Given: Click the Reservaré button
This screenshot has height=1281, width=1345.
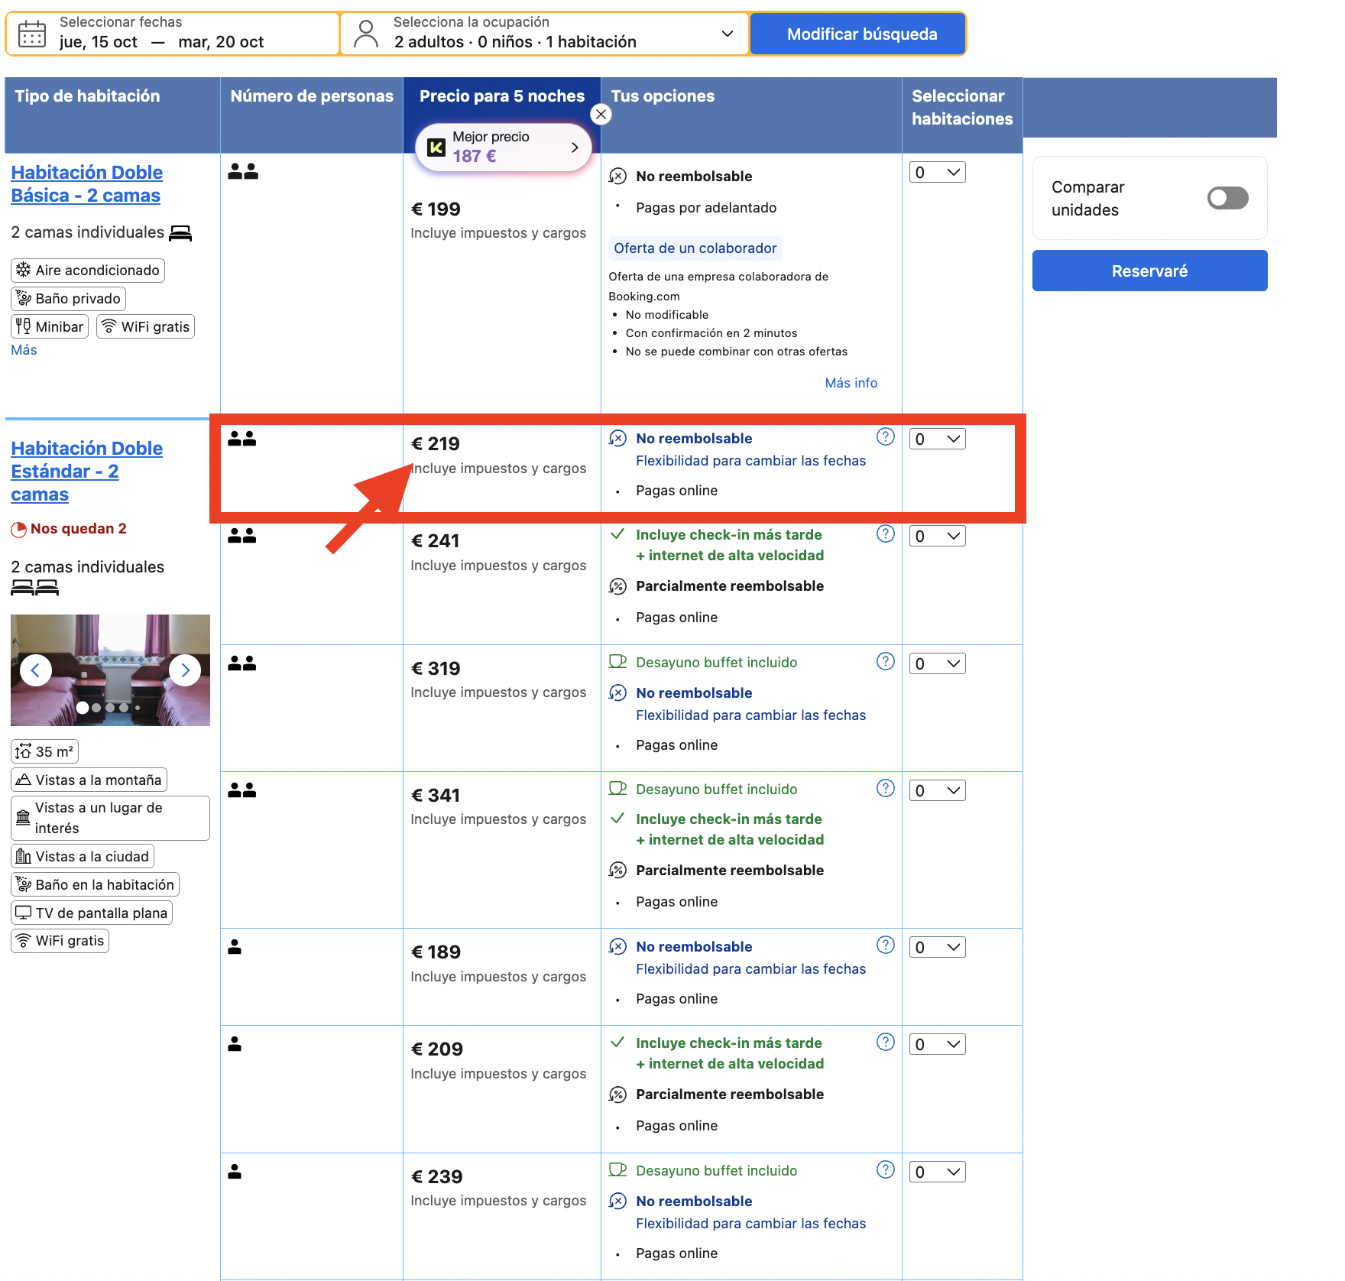Looking at the screenshot, I should coord(1149,271).
